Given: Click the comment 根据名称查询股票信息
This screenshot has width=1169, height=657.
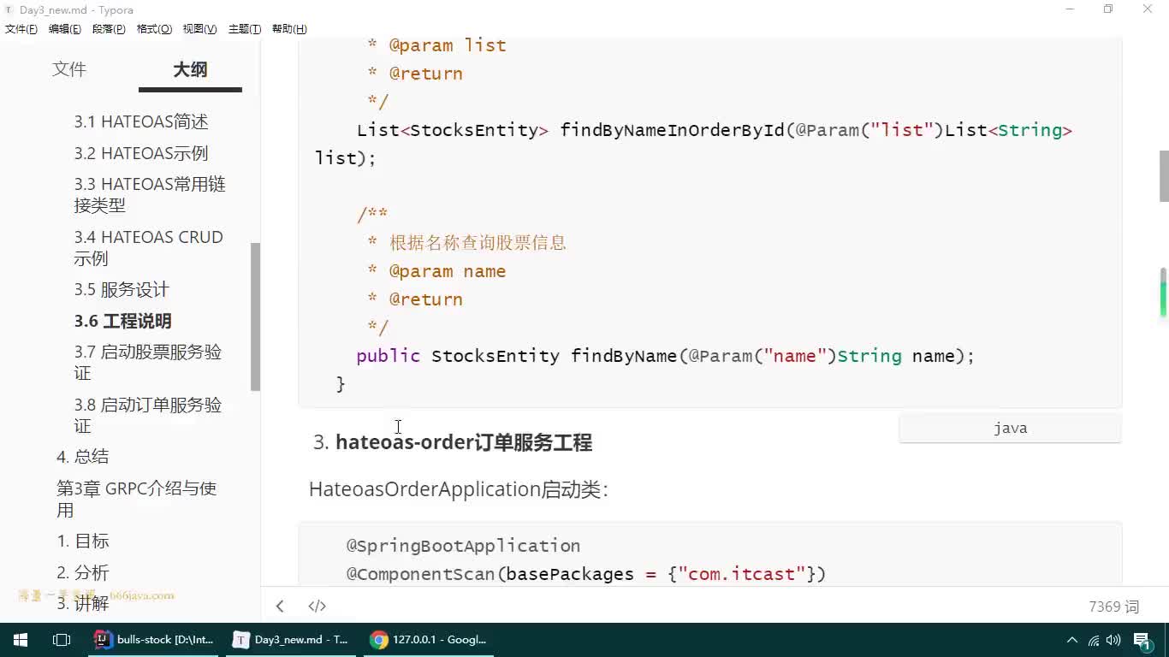Looking at the screenshot, I should pos(478,243).
